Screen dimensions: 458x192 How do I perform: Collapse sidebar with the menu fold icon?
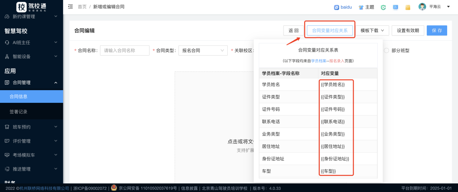click(70, 7)
